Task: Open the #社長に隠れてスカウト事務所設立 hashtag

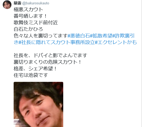Action: pos(56,42)
